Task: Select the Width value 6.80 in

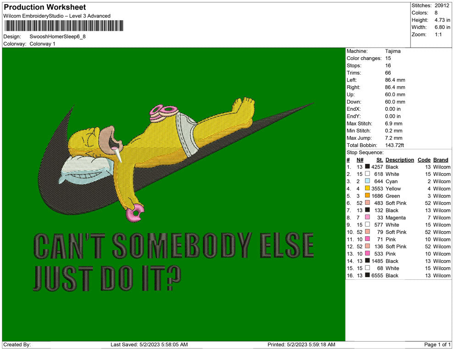Action: 442,27
